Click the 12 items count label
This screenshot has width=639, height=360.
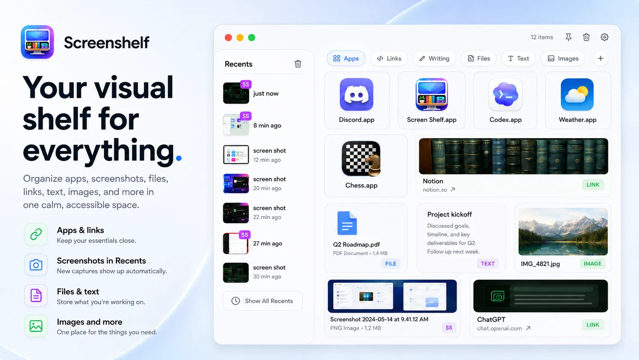point(542,37)
